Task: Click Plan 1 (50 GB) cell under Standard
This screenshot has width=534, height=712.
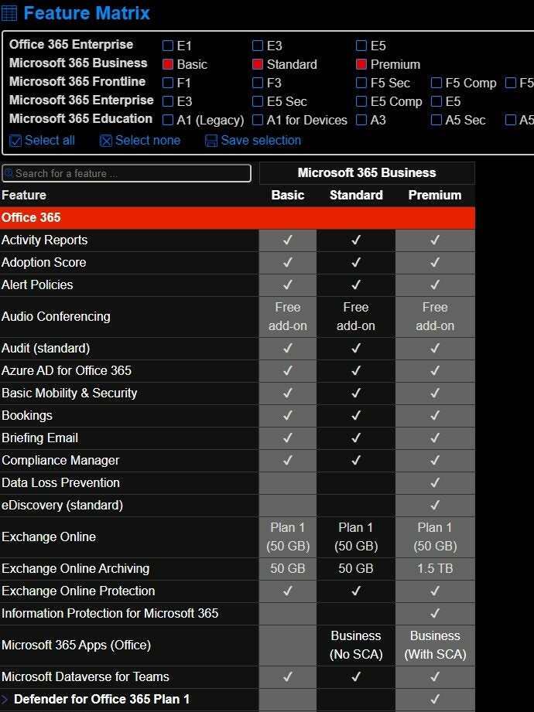Action: [x=356, y=537]
